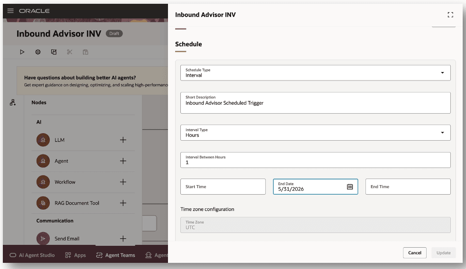Click the RAG Document Tool icon
Screen dimensions: 466x269
point(43,203)
